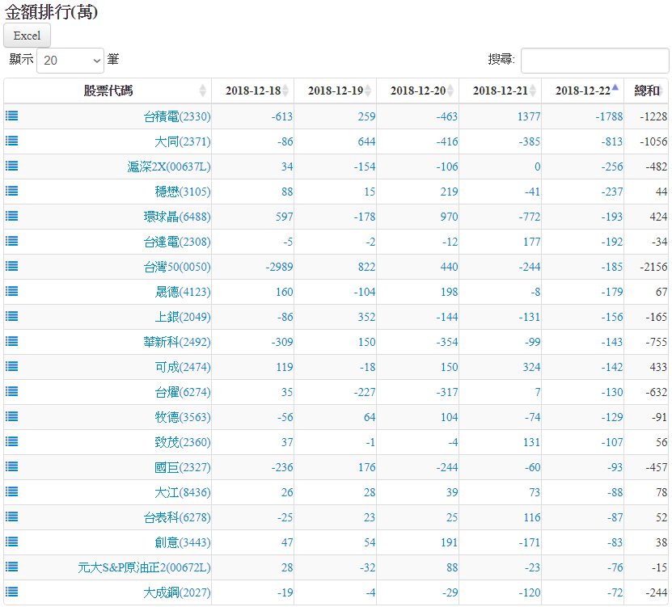Click the list icon beside 台積電(2330)
Viewport: 672px width, 607px height.
pyautogui.click(x=12, y=116)
